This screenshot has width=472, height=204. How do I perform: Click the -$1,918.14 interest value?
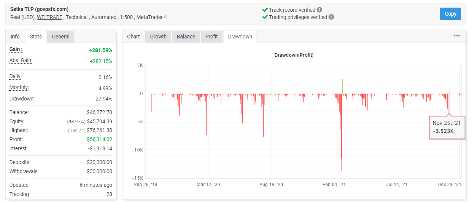pyautogui.click(x=100, y=148)
